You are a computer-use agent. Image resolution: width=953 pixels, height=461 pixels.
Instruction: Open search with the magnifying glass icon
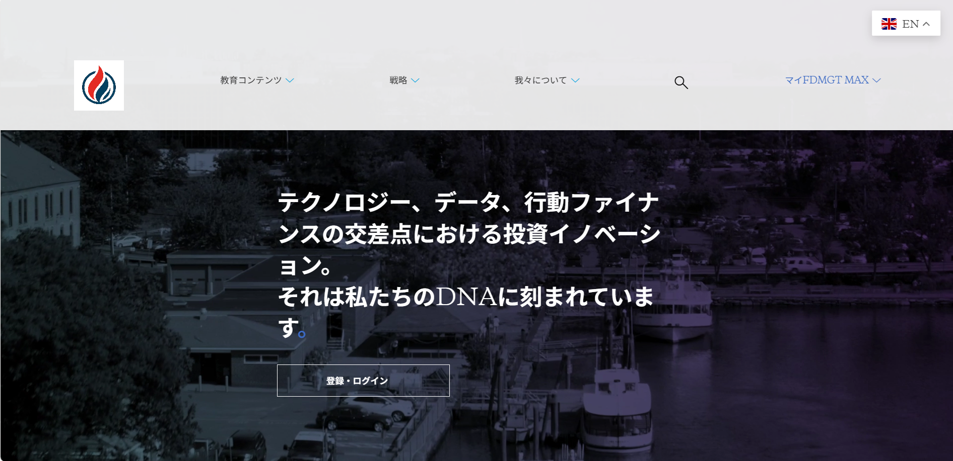[x=681, y=82]
